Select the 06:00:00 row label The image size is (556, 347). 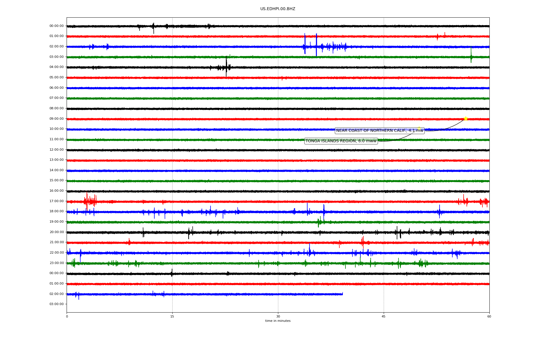tap(56, 88)
